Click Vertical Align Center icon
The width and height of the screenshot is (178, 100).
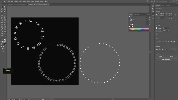click(171, 42)
